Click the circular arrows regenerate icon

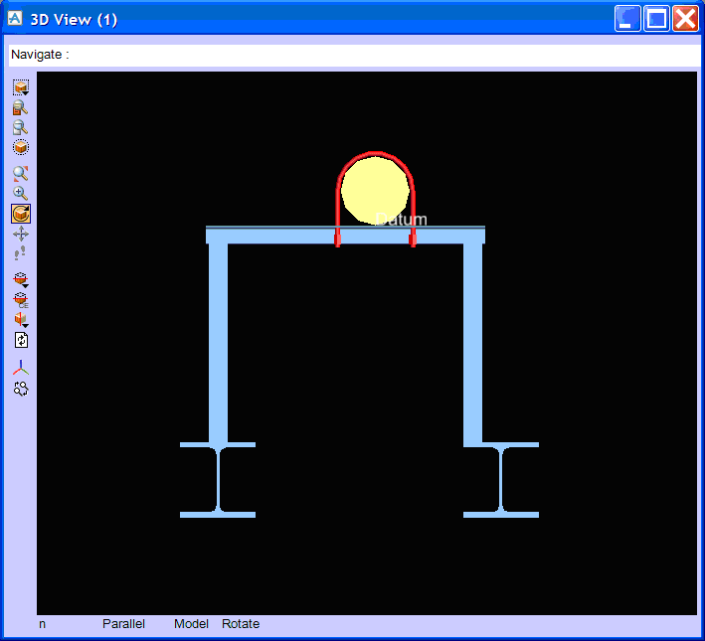(21, 389)
